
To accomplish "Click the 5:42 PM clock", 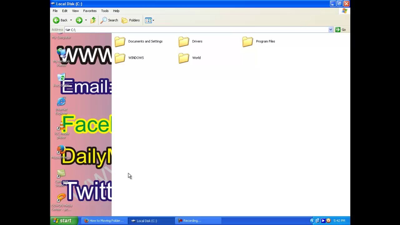I will click(x=339, y=221).
